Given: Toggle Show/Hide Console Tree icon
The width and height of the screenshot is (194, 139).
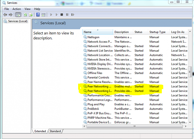Looking at the screenshot, I should click(x=18, y=15).
